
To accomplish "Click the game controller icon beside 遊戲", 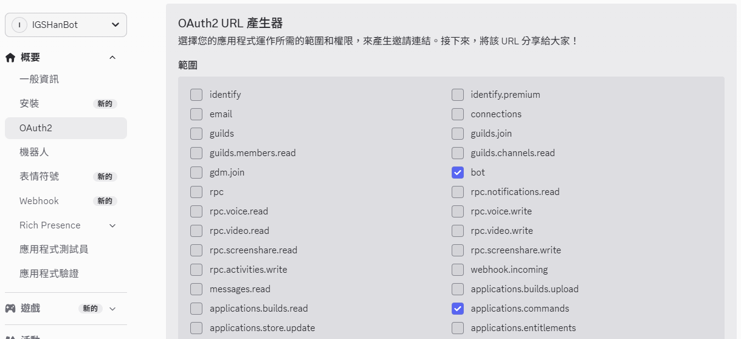I will click(10, 308).
